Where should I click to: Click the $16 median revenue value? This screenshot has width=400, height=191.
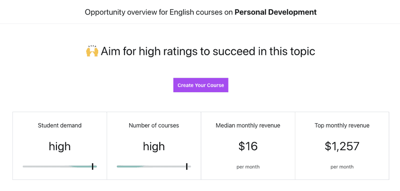pyautogui.click(x=248, y=146)
